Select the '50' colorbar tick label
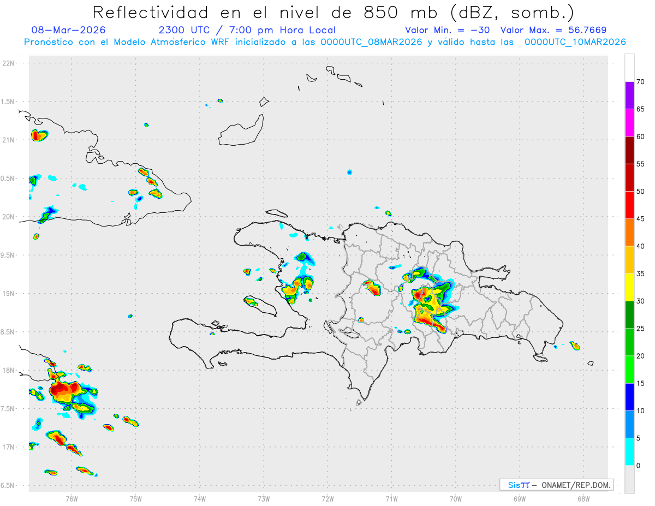This screenshot has width=655, height=506. (x=640, y=192)
